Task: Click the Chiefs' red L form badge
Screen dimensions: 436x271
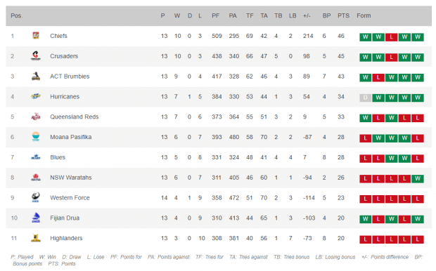Action: 391,37
